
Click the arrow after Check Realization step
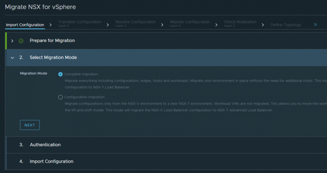[x=263, y=25]
